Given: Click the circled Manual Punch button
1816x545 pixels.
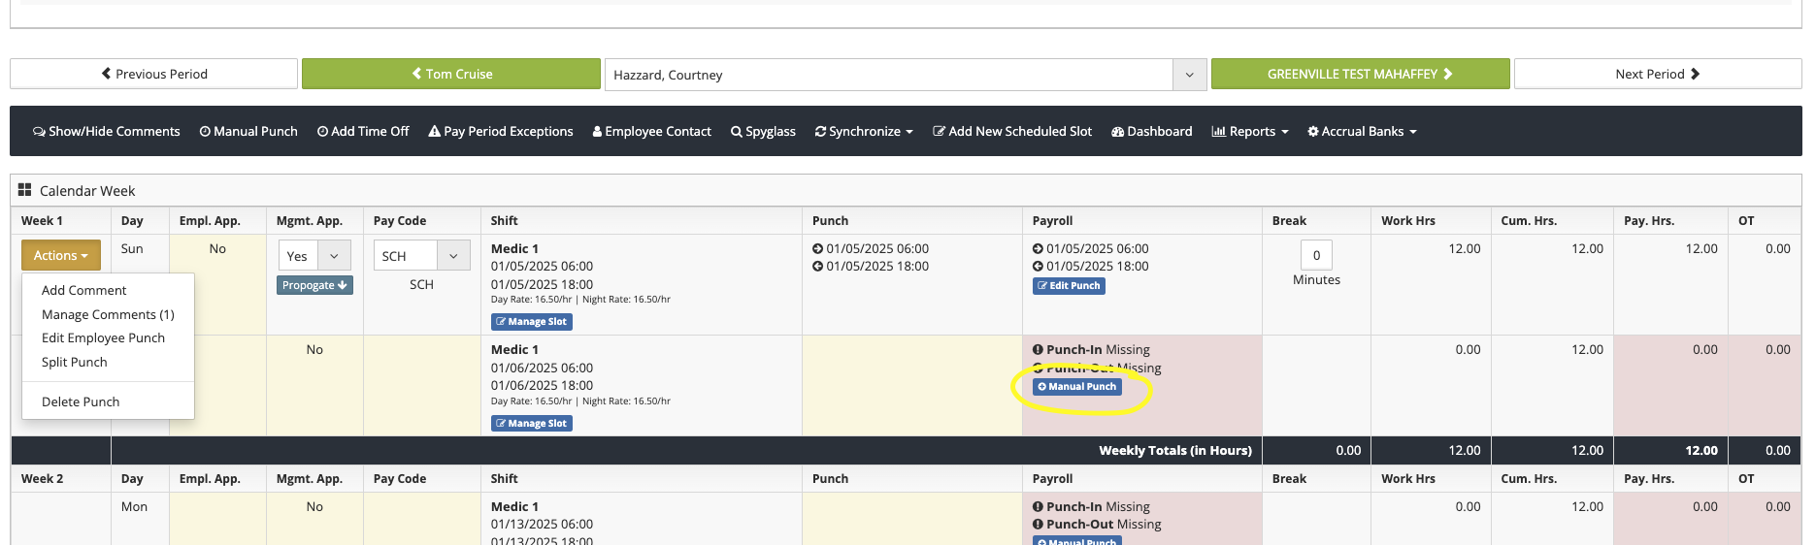Looking at the screenshot, I should (x=1076, y=387).
